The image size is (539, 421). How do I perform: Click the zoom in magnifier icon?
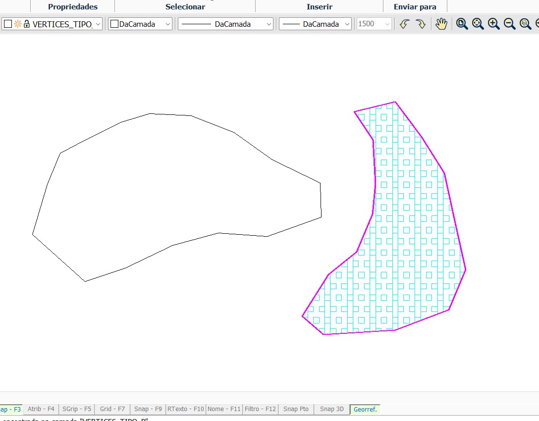pyautogui.click(x=493, y=24)
